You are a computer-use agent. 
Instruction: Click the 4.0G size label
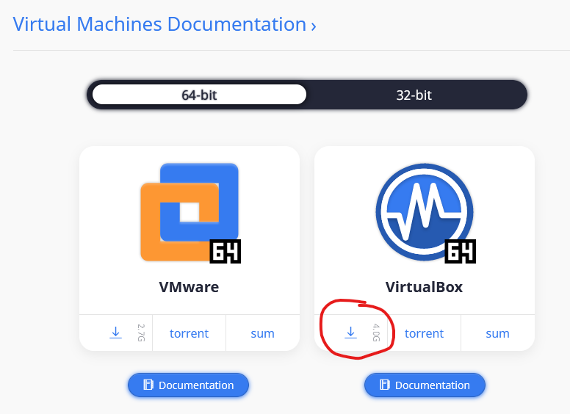click(376, 333)
